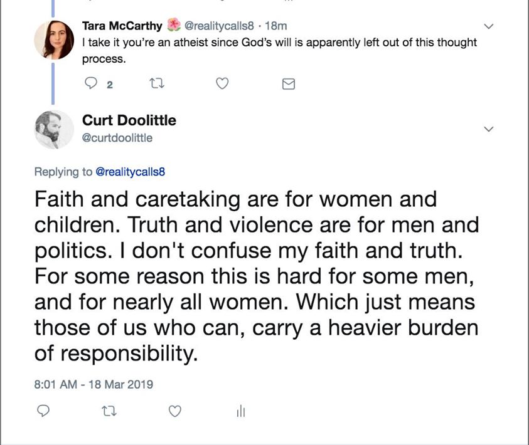This screenshot has width=529, height=445.
Task: Click @realitycalls8 in the Replying to line
Action: 130,170
